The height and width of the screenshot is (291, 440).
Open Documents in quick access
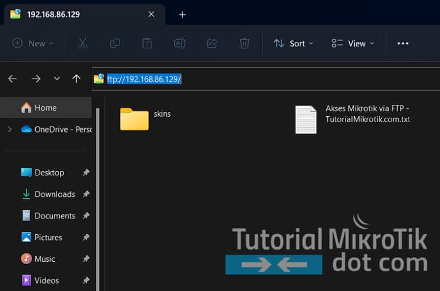point(48,216)
